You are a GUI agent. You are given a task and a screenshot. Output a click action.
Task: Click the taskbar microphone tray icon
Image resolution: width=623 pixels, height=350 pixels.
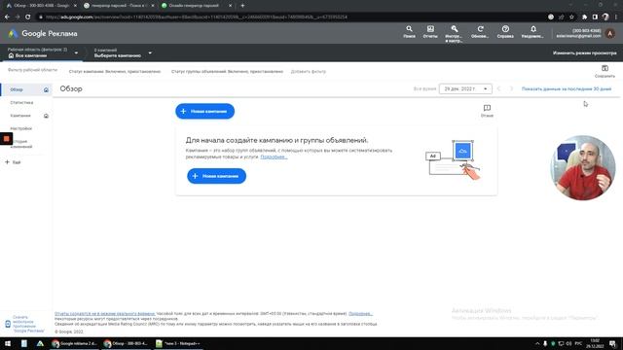click(x=545, y=343)
